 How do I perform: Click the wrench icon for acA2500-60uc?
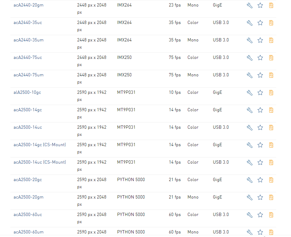(250, 215)
